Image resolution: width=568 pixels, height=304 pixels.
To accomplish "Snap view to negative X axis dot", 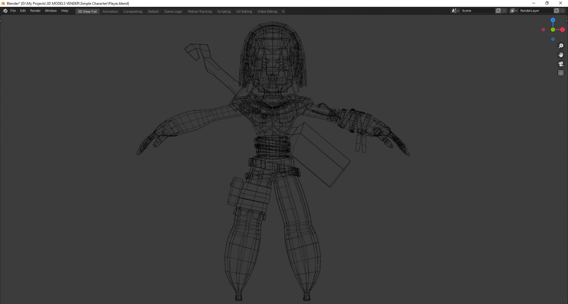I will tap(543, 30).
